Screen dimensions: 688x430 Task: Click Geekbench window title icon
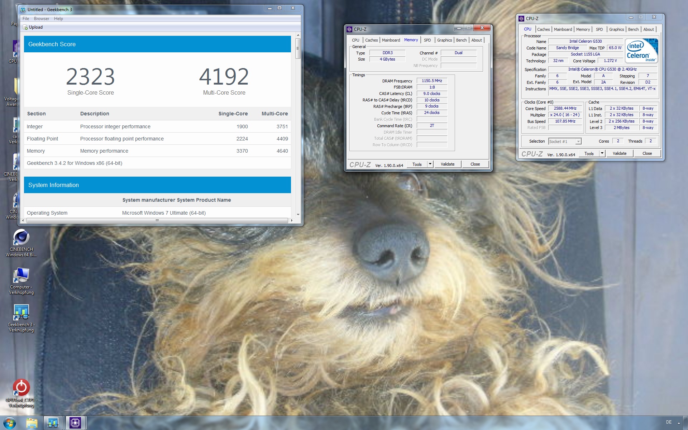23,10
